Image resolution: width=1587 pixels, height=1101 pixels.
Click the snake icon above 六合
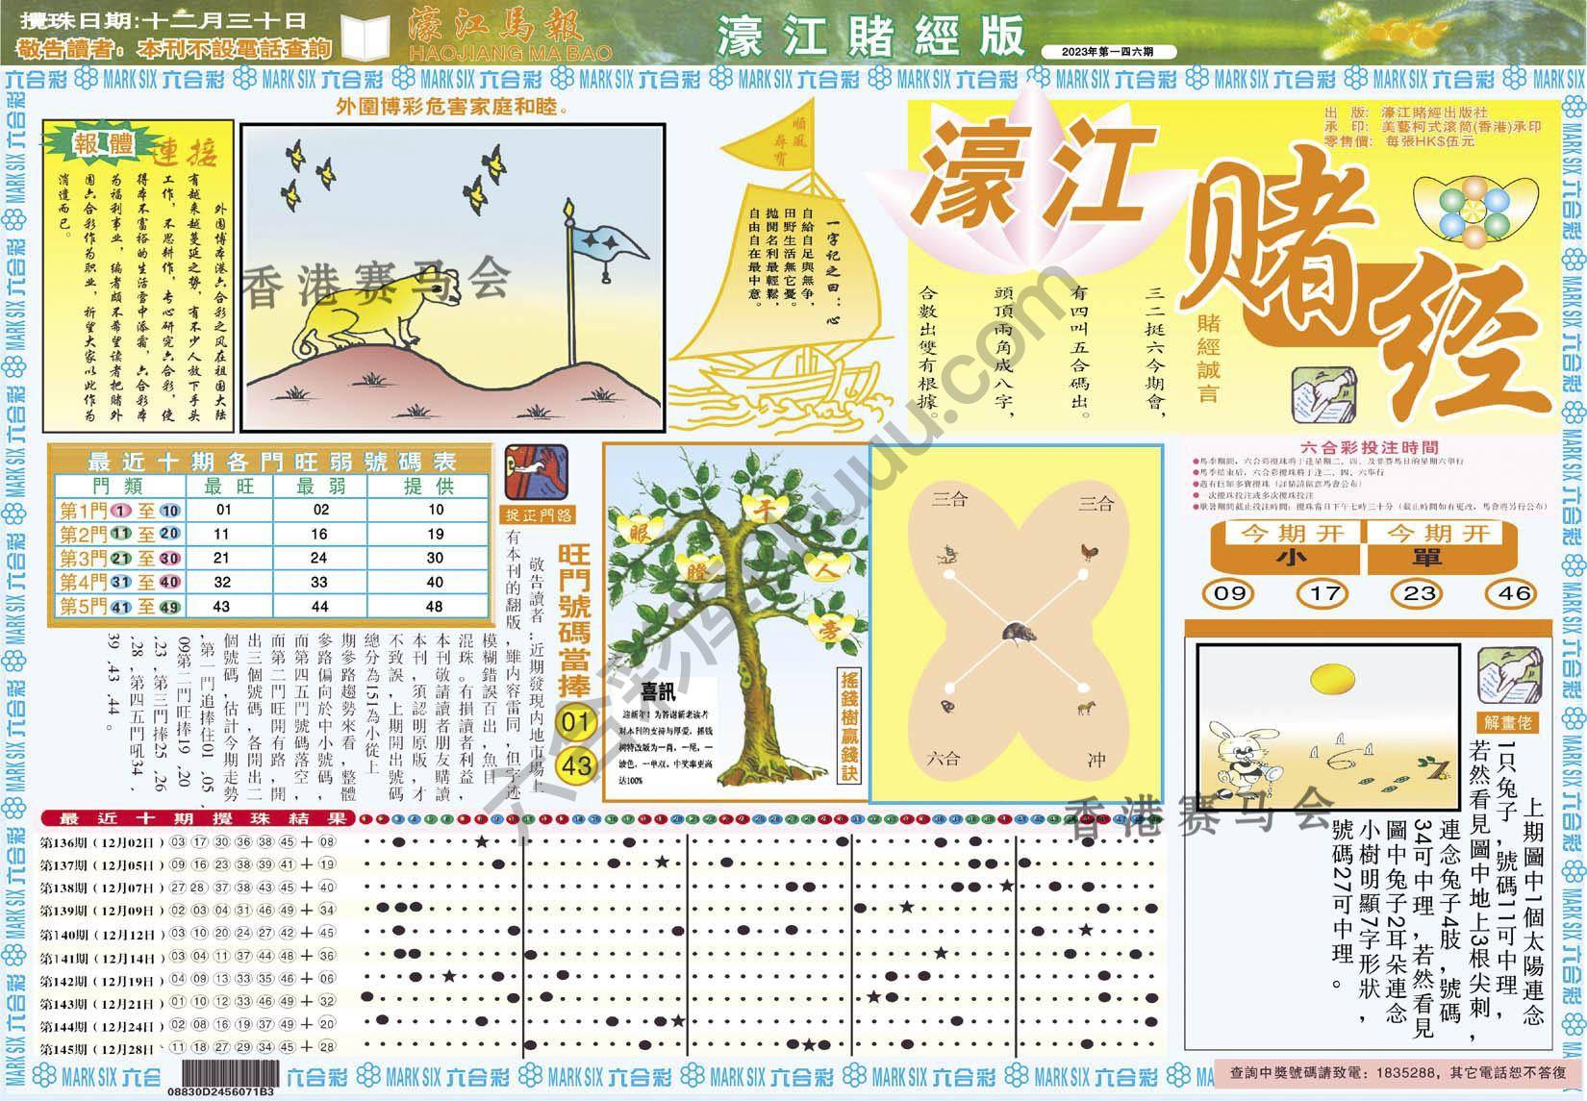(949, 707)
